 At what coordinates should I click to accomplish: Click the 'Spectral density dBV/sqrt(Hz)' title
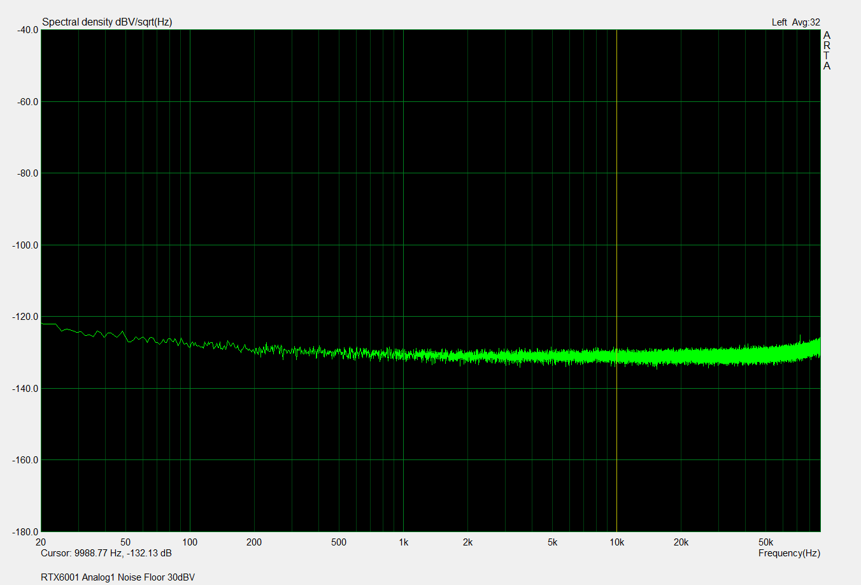click(x=107, y=22)
